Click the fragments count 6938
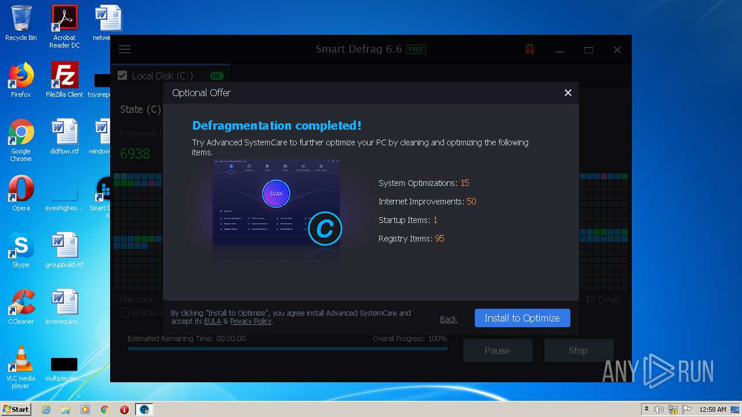This screenshot has width=742, height=417. click(x=135, y=153)
